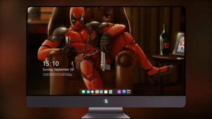The image size is (212, 119).
Task: Click the 15:10 clock widget
Action: (x=51, y=63)
